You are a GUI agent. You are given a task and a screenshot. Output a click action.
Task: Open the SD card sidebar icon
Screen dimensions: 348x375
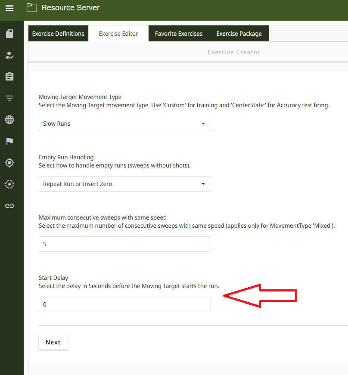(x=9, y=34)
